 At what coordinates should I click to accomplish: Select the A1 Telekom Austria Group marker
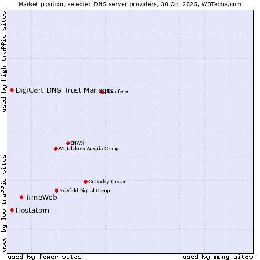tap(55, 149)
